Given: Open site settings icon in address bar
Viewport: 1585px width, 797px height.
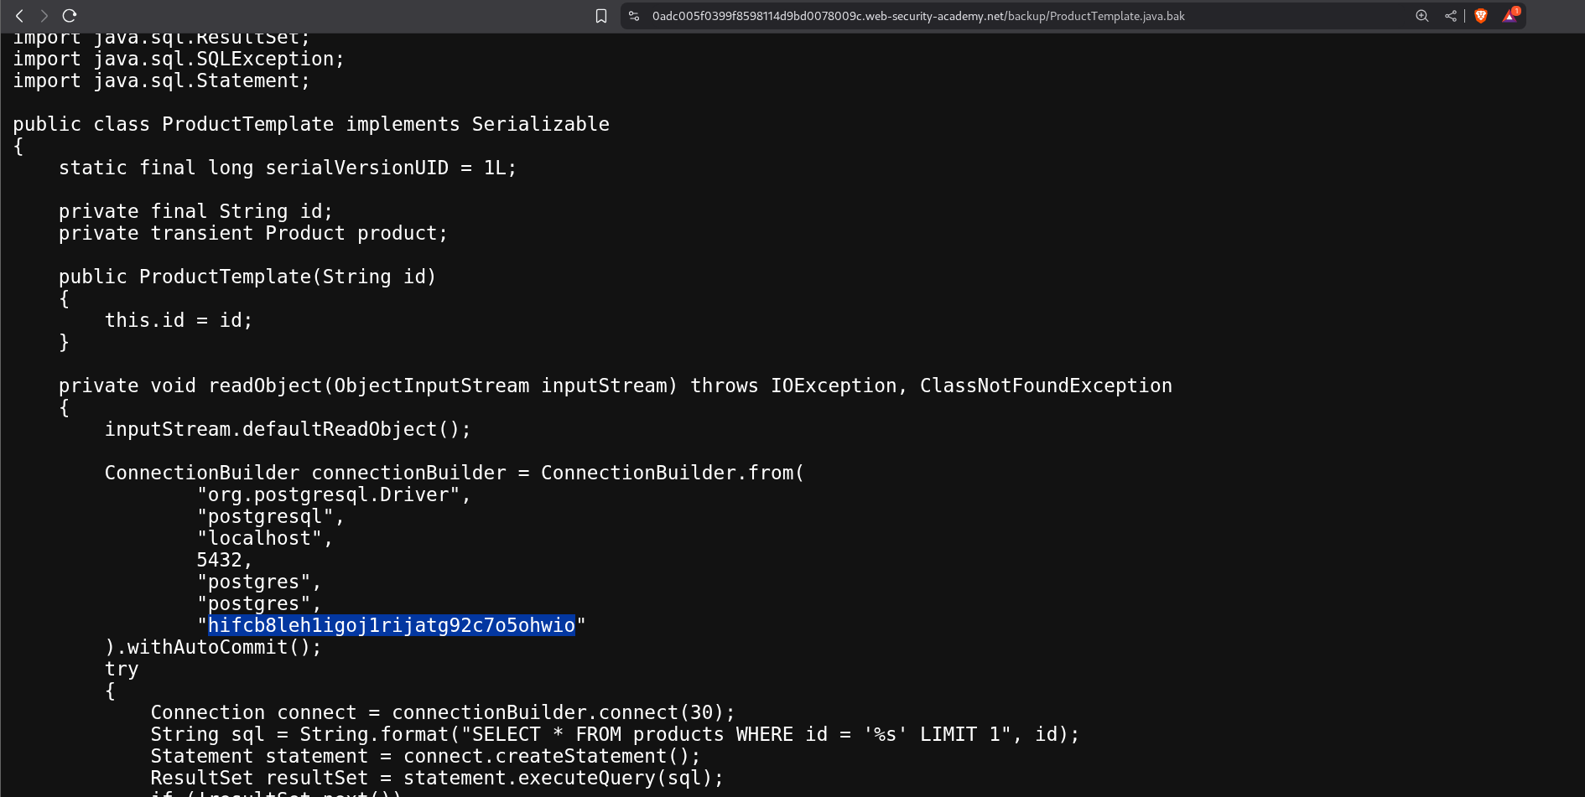Looking at the screenshot, I should click(634, 16).
